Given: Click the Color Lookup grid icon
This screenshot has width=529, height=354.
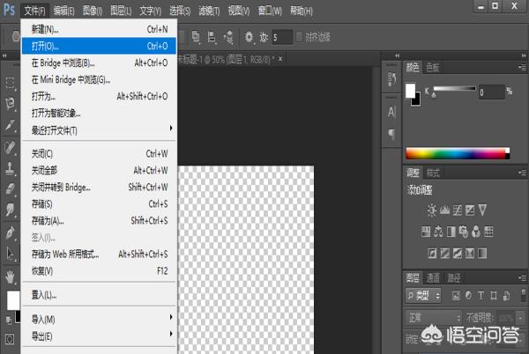Looking at the screenshot, I should [x=488, y=232].
